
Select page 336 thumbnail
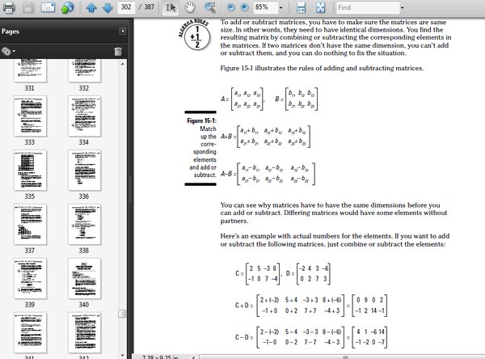pos(84,170)
